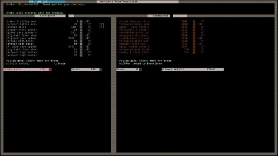Click the orange weight icon beside sole roast
278x156 pixels.
pyautogui.click(x=194, y=52)
